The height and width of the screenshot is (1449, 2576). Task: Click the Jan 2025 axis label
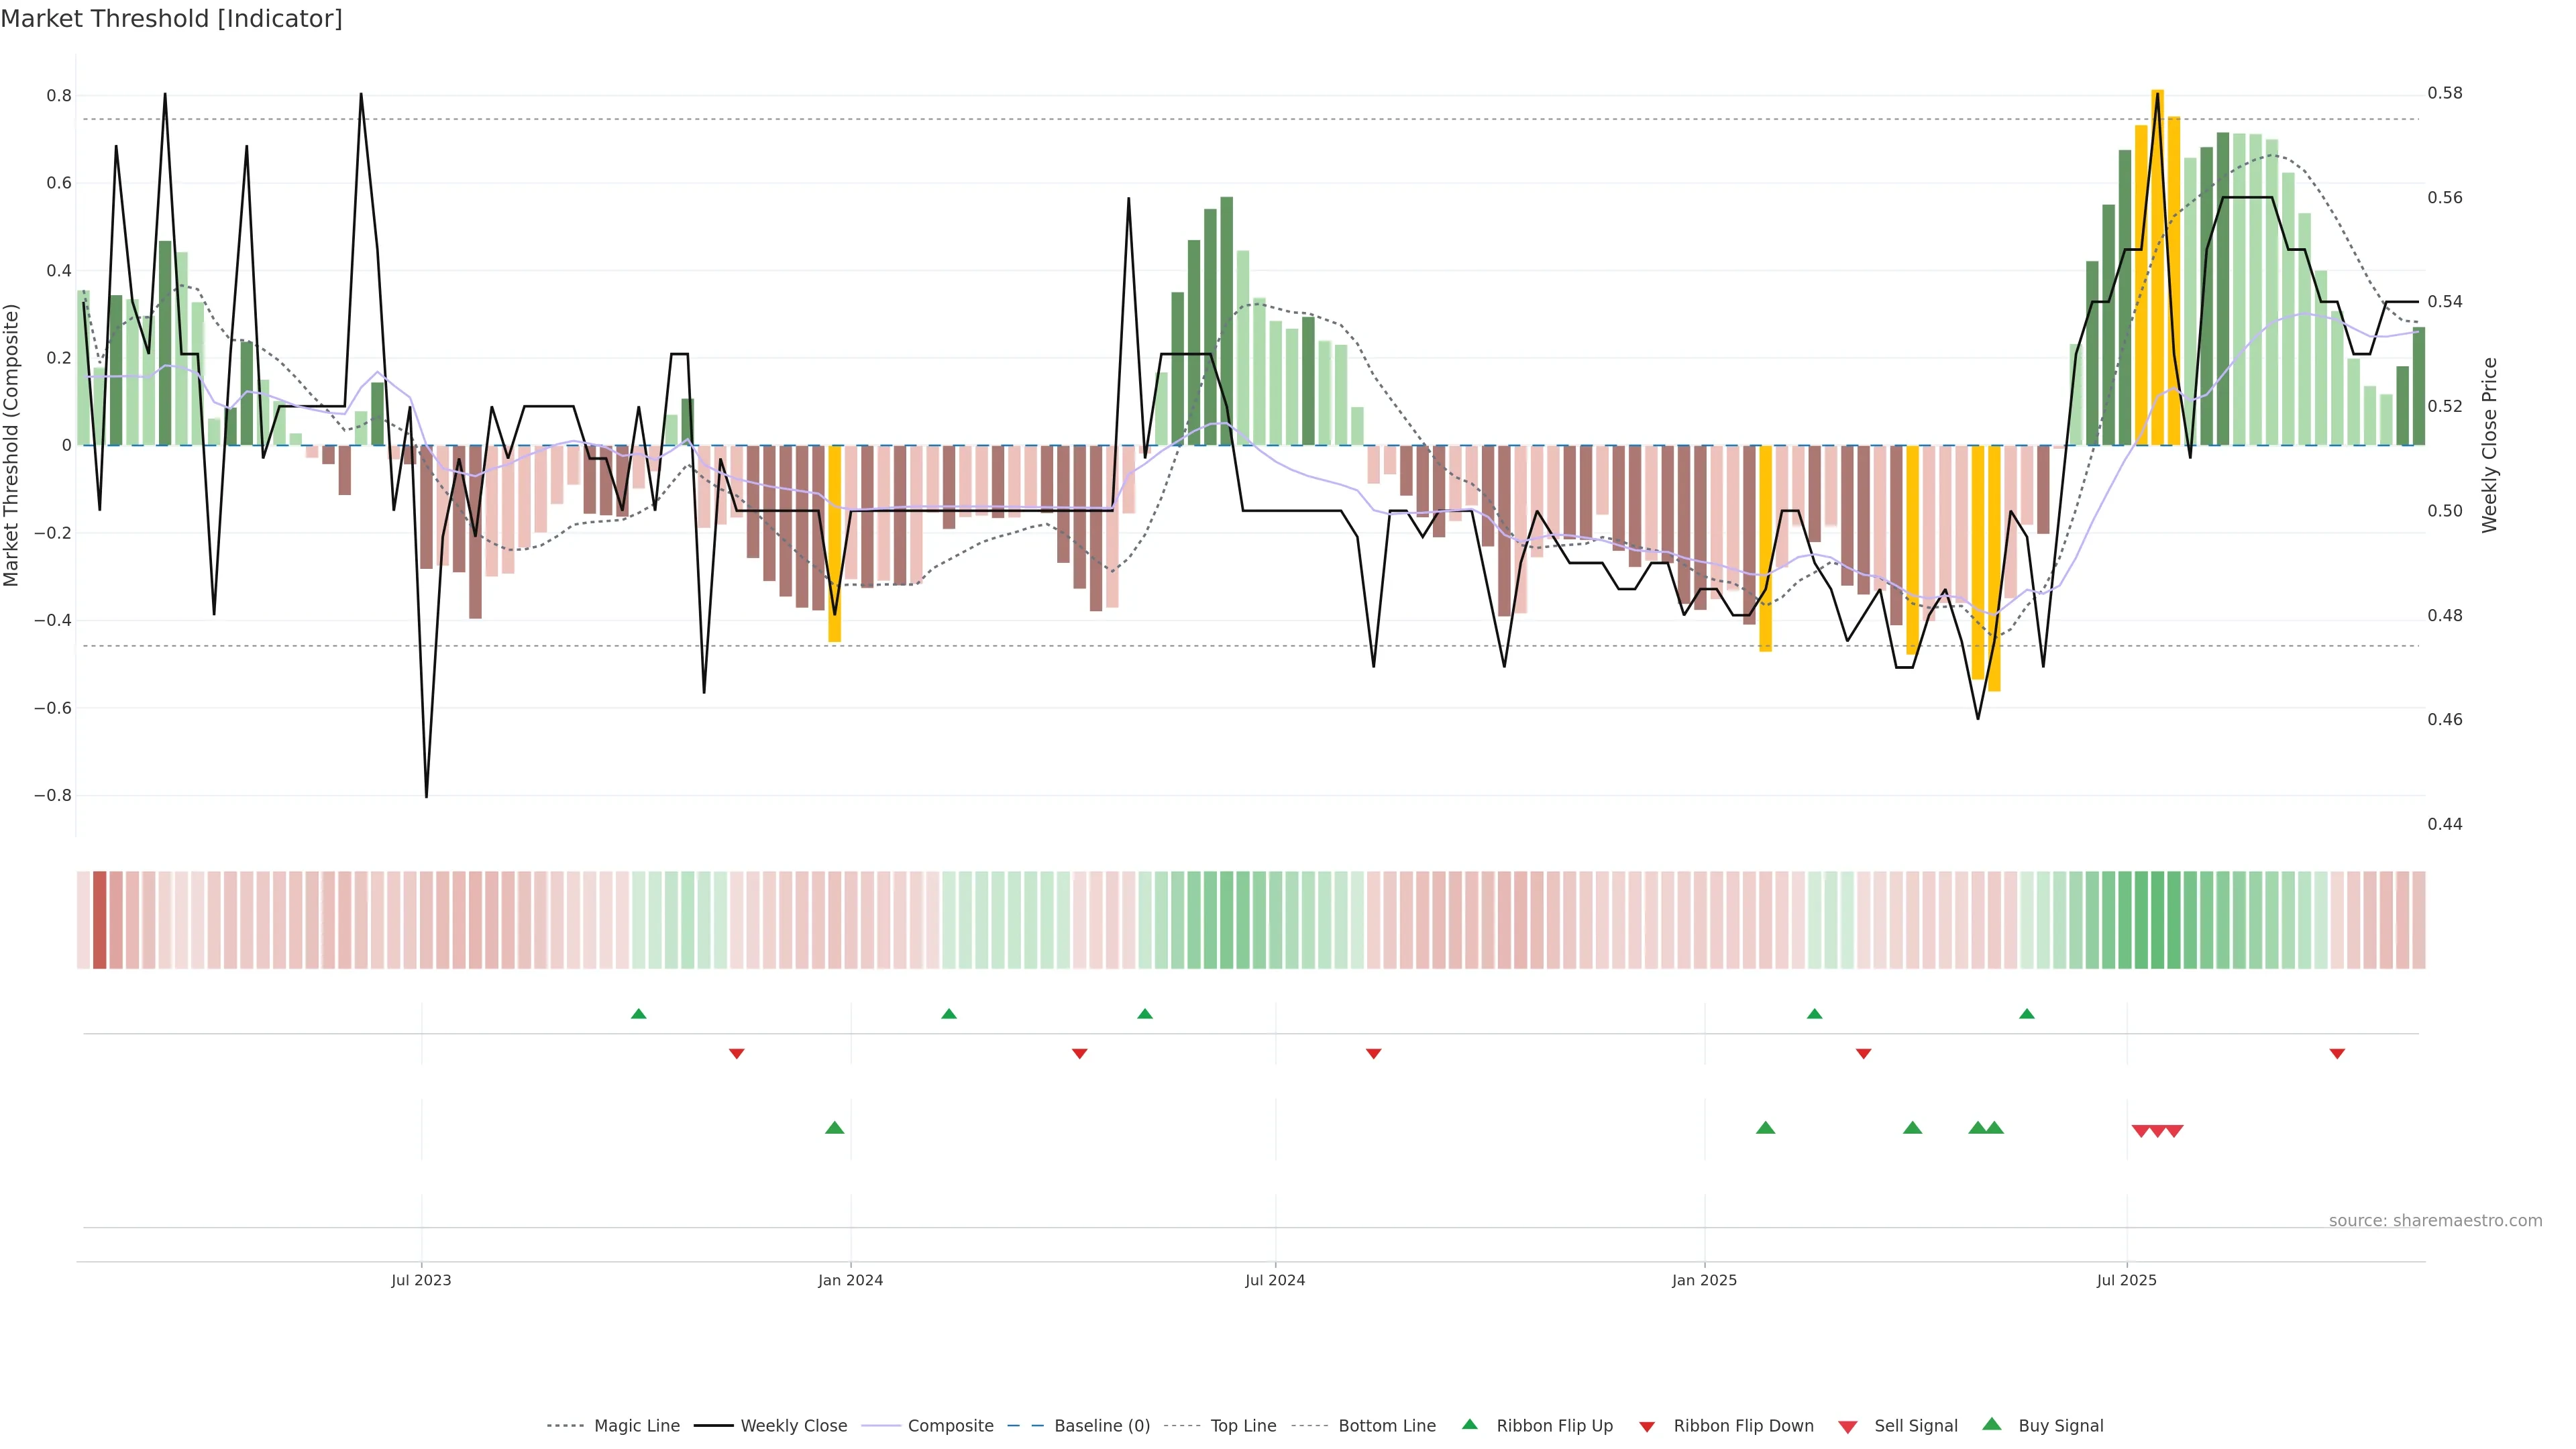click(x=1704, y=1280)
